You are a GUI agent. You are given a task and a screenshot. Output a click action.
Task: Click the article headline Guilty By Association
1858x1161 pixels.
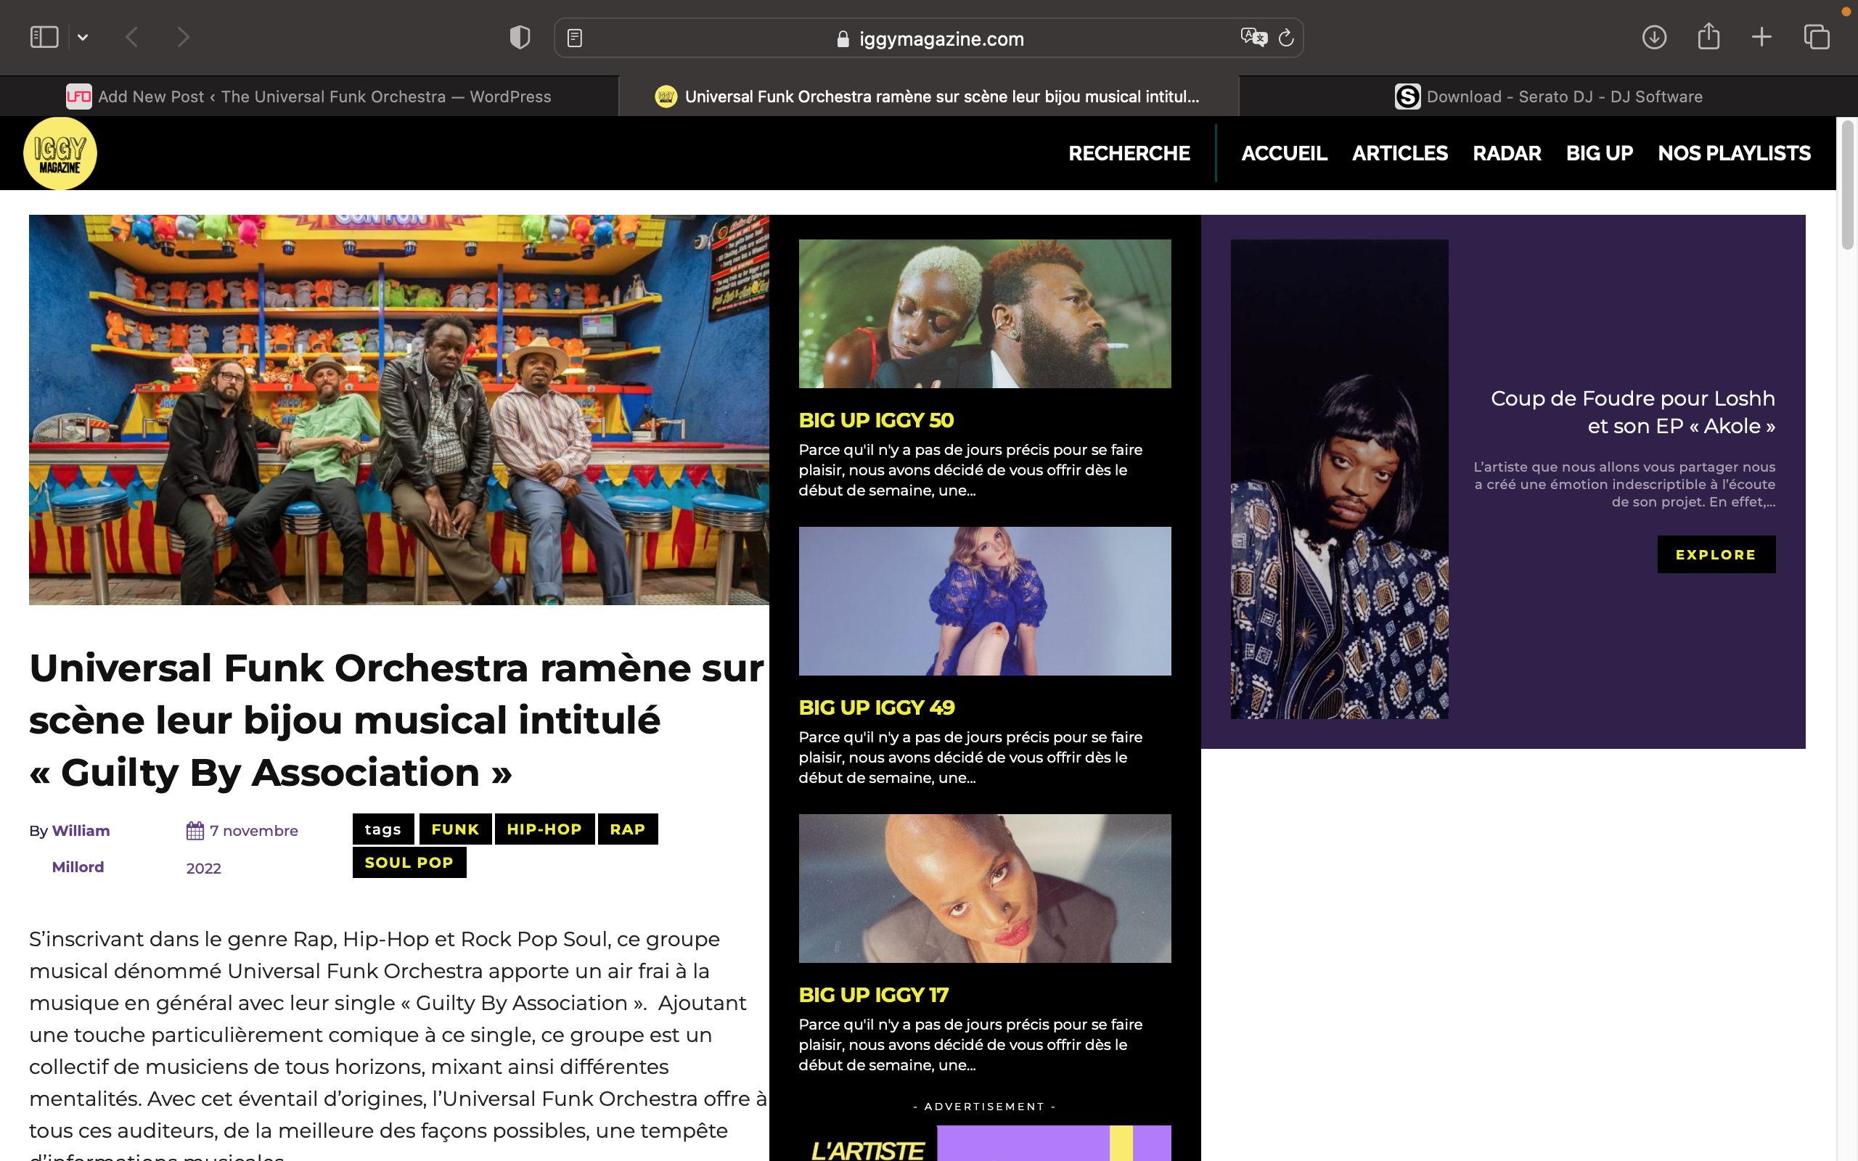397,720
